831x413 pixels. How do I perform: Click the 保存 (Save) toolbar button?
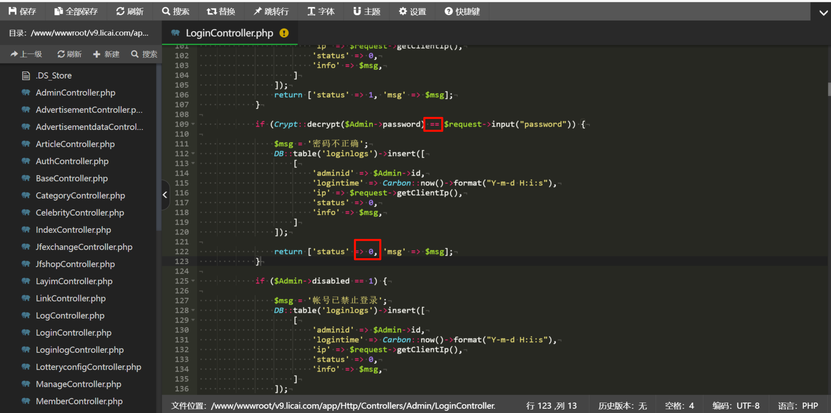coord(22,11)
